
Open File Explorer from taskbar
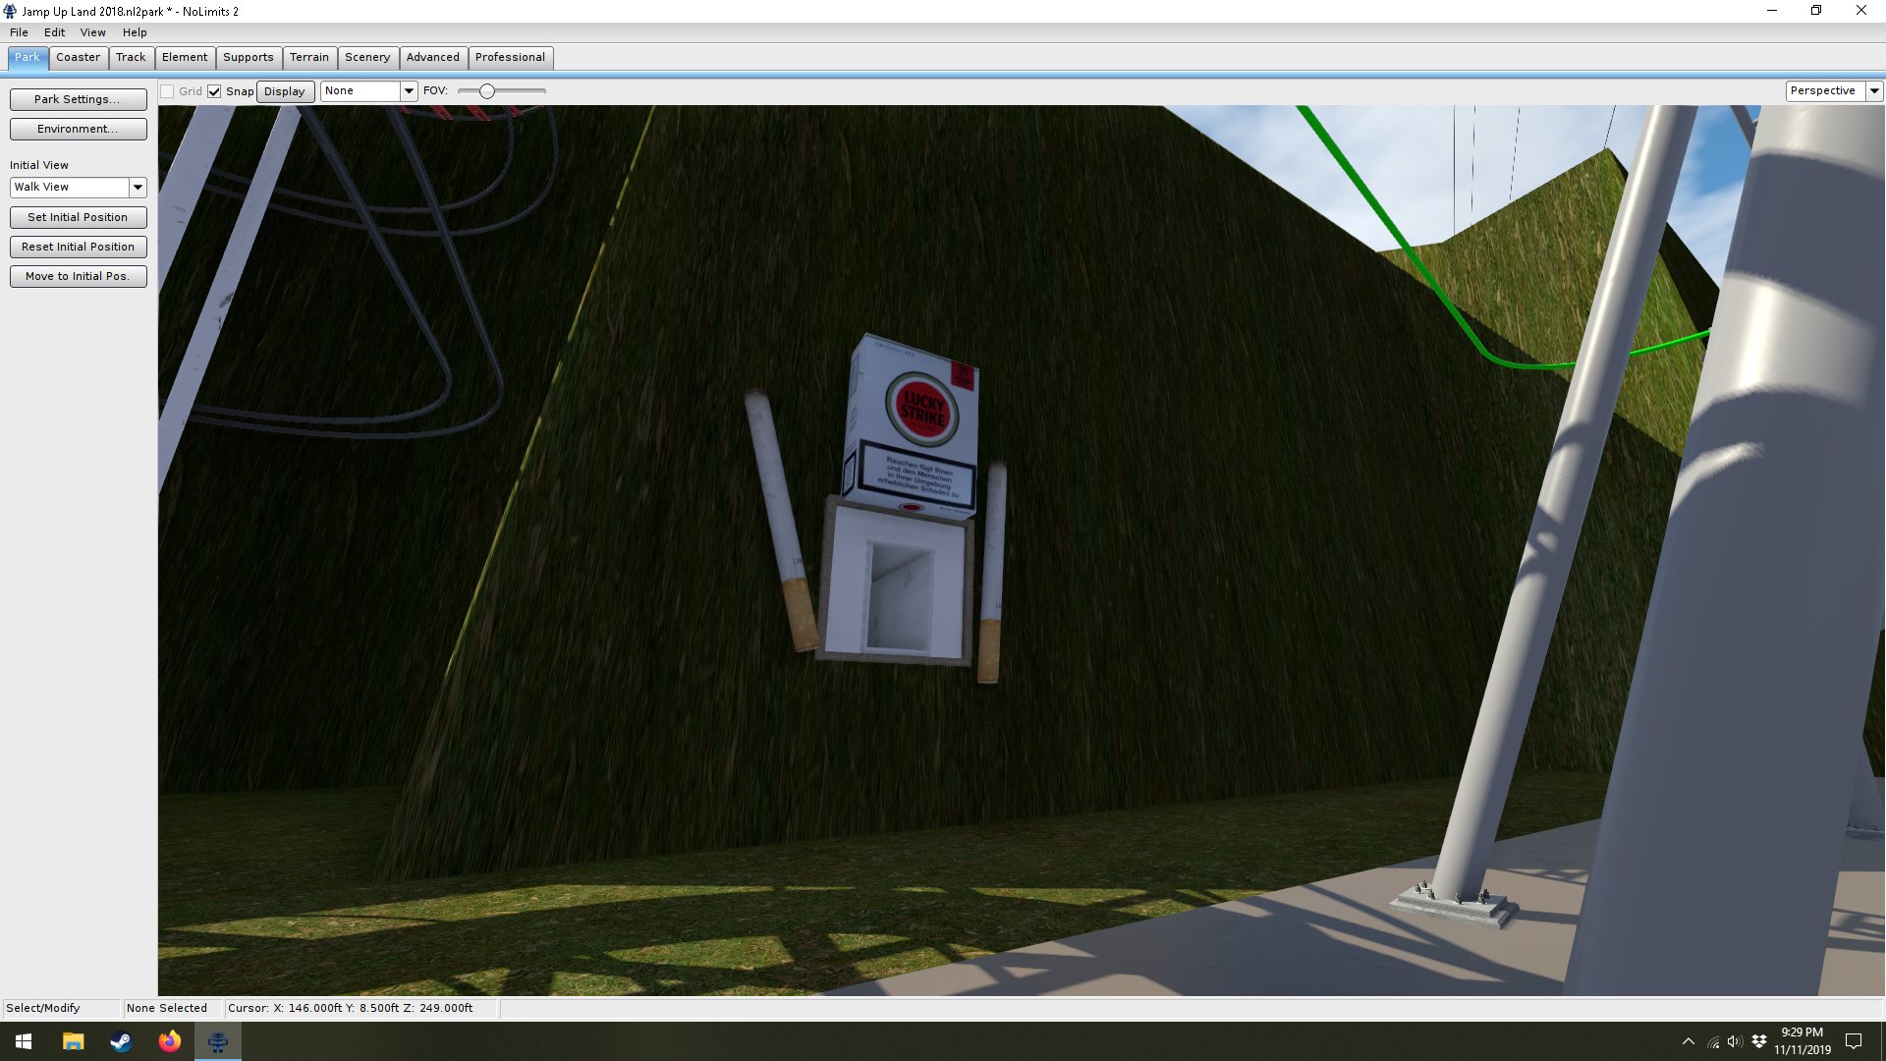pyautogui.click(x=73, y=1041)
